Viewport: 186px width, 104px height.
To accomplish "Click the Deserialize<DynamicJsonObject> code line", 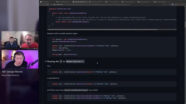I will pyautogui.click(x=89, y=98).
